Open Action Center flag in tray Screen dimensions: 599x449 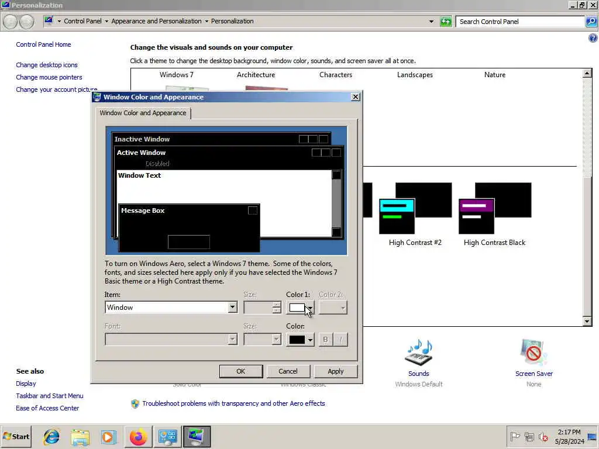coord(515,436)
